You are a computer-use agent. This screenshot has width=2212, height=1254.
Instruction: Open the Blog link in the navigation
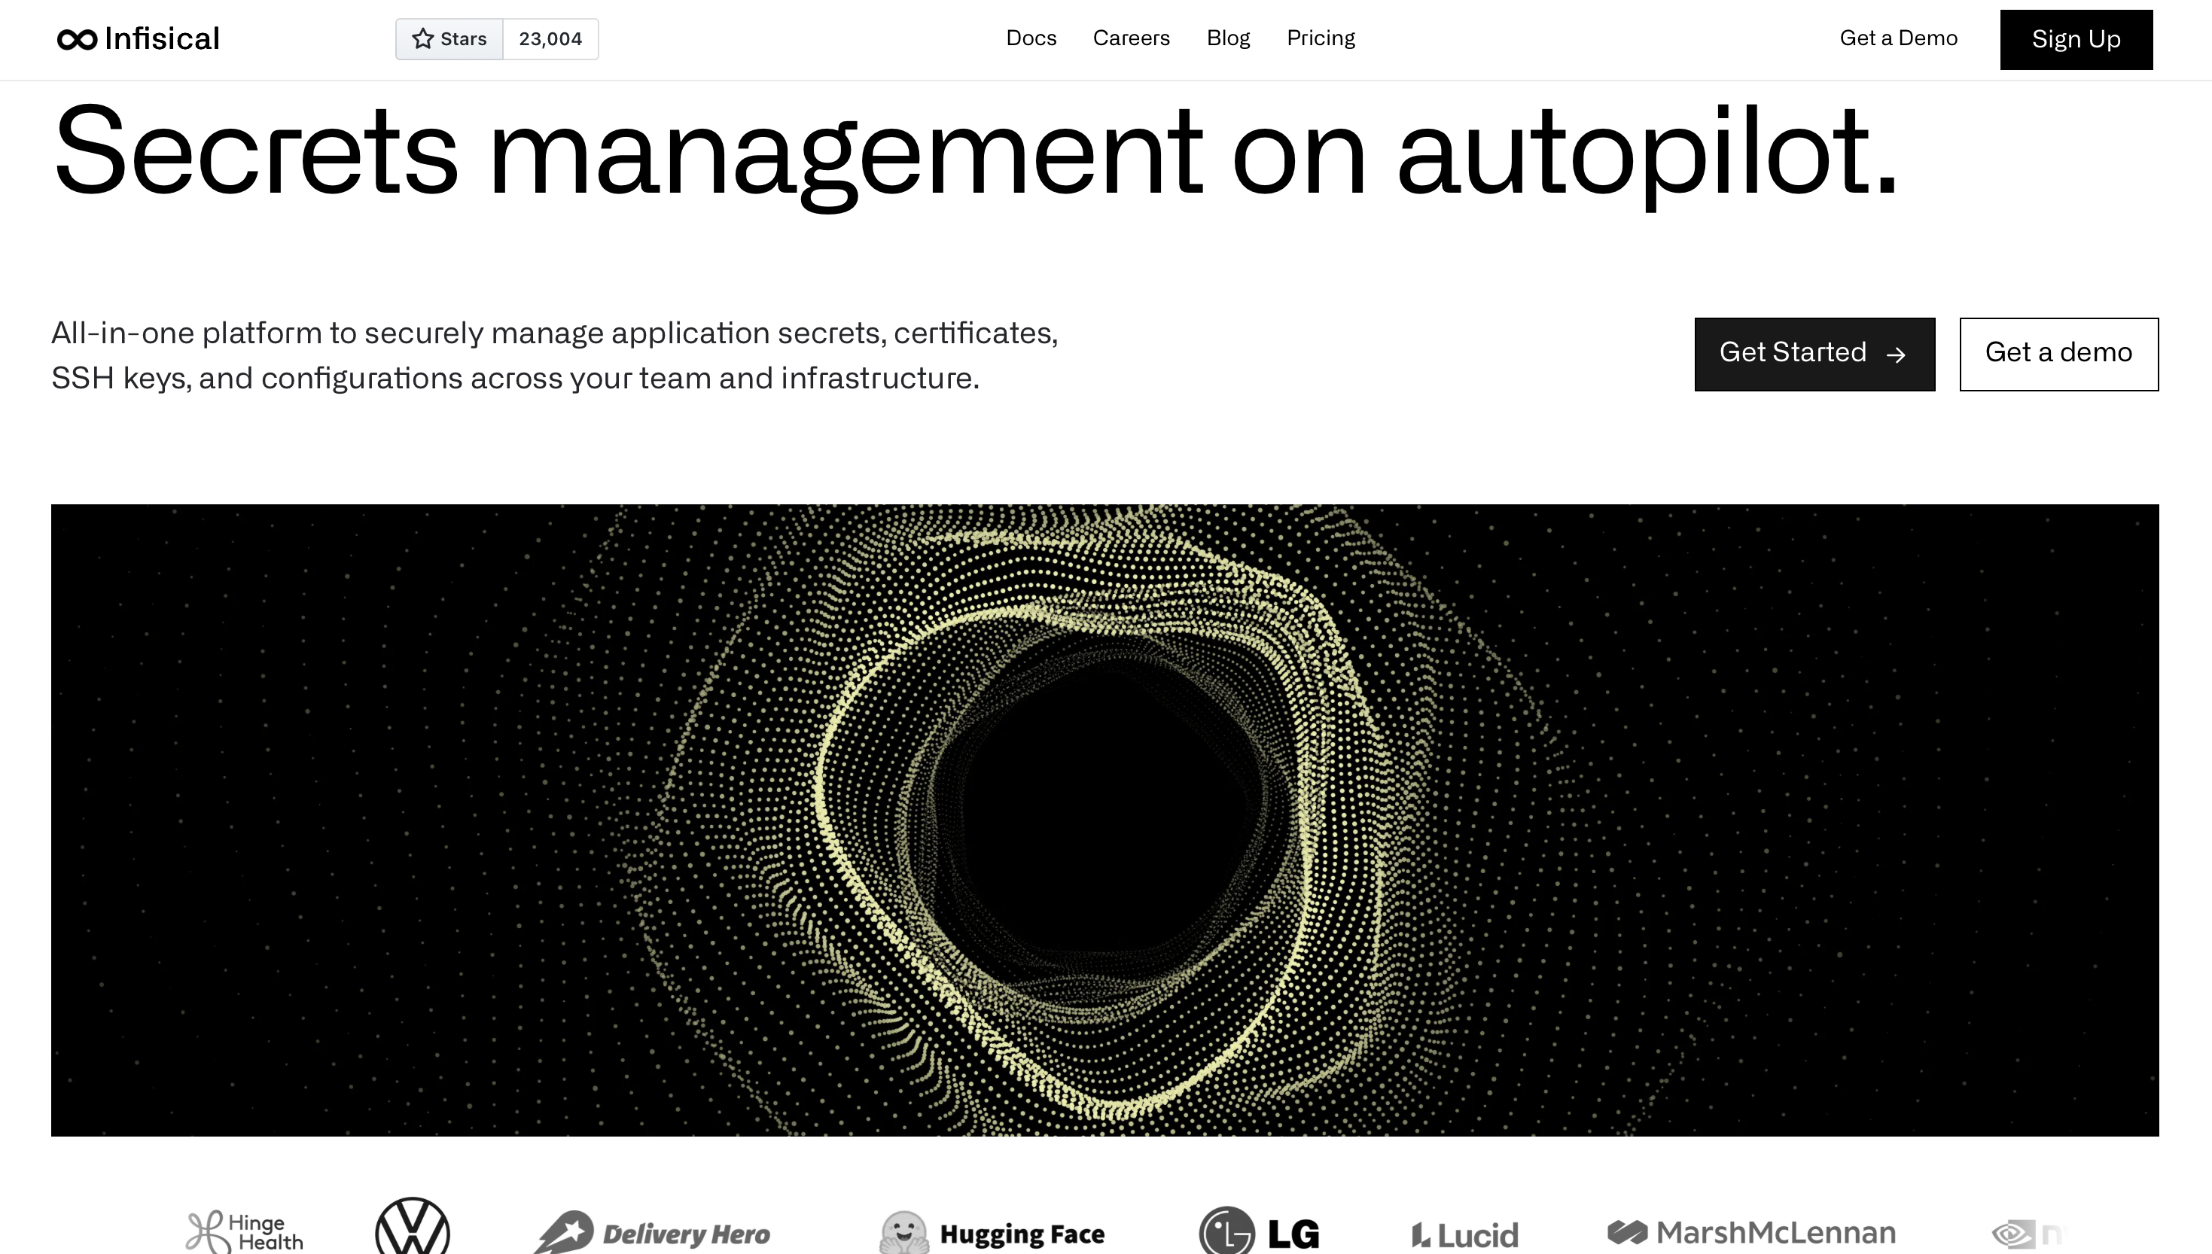1227,38
